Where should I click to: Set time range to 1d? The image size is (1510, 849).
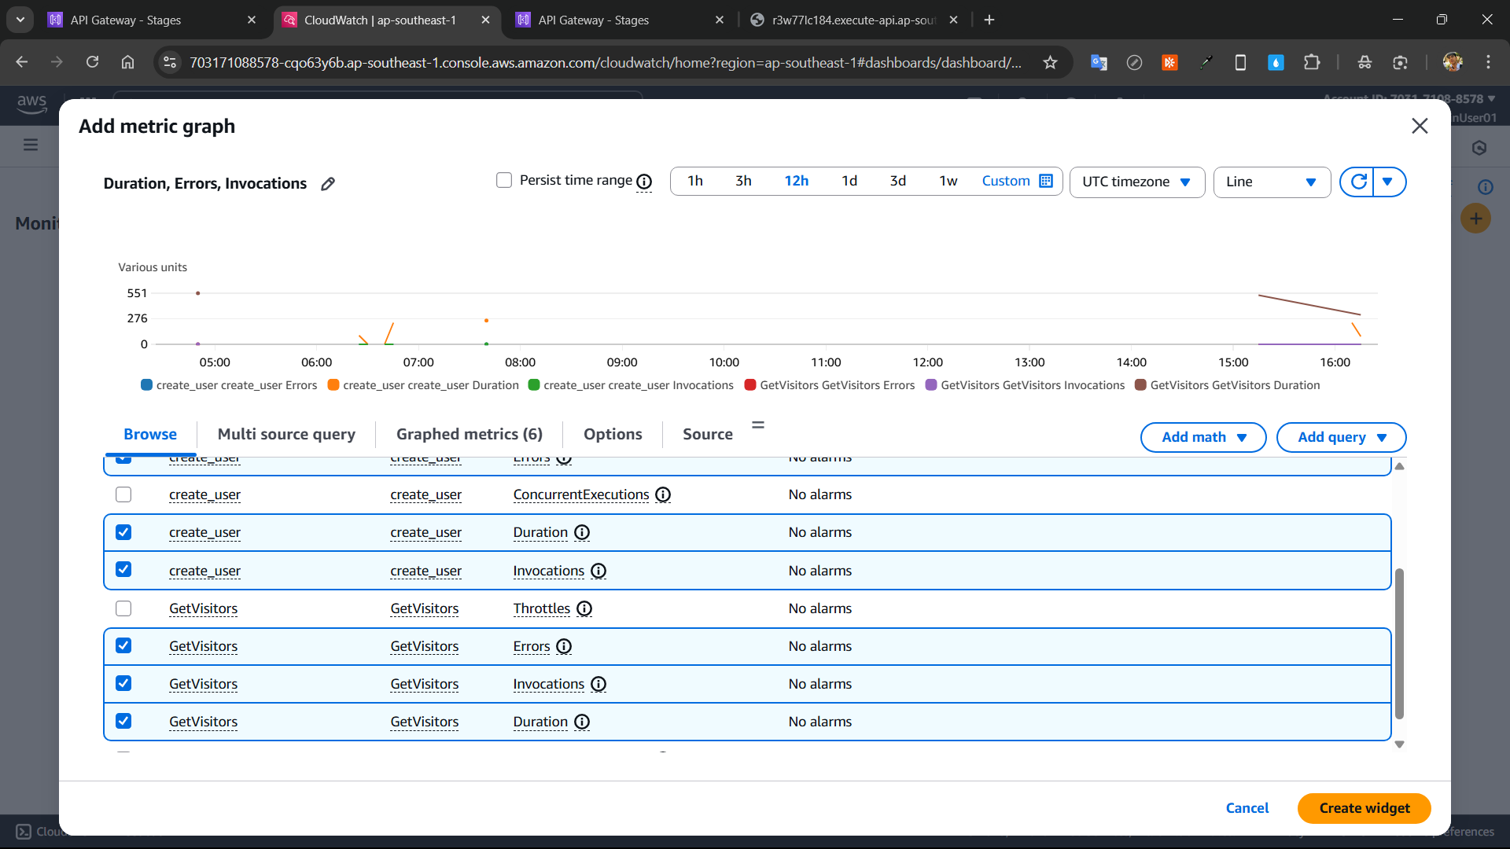(849, 182)
